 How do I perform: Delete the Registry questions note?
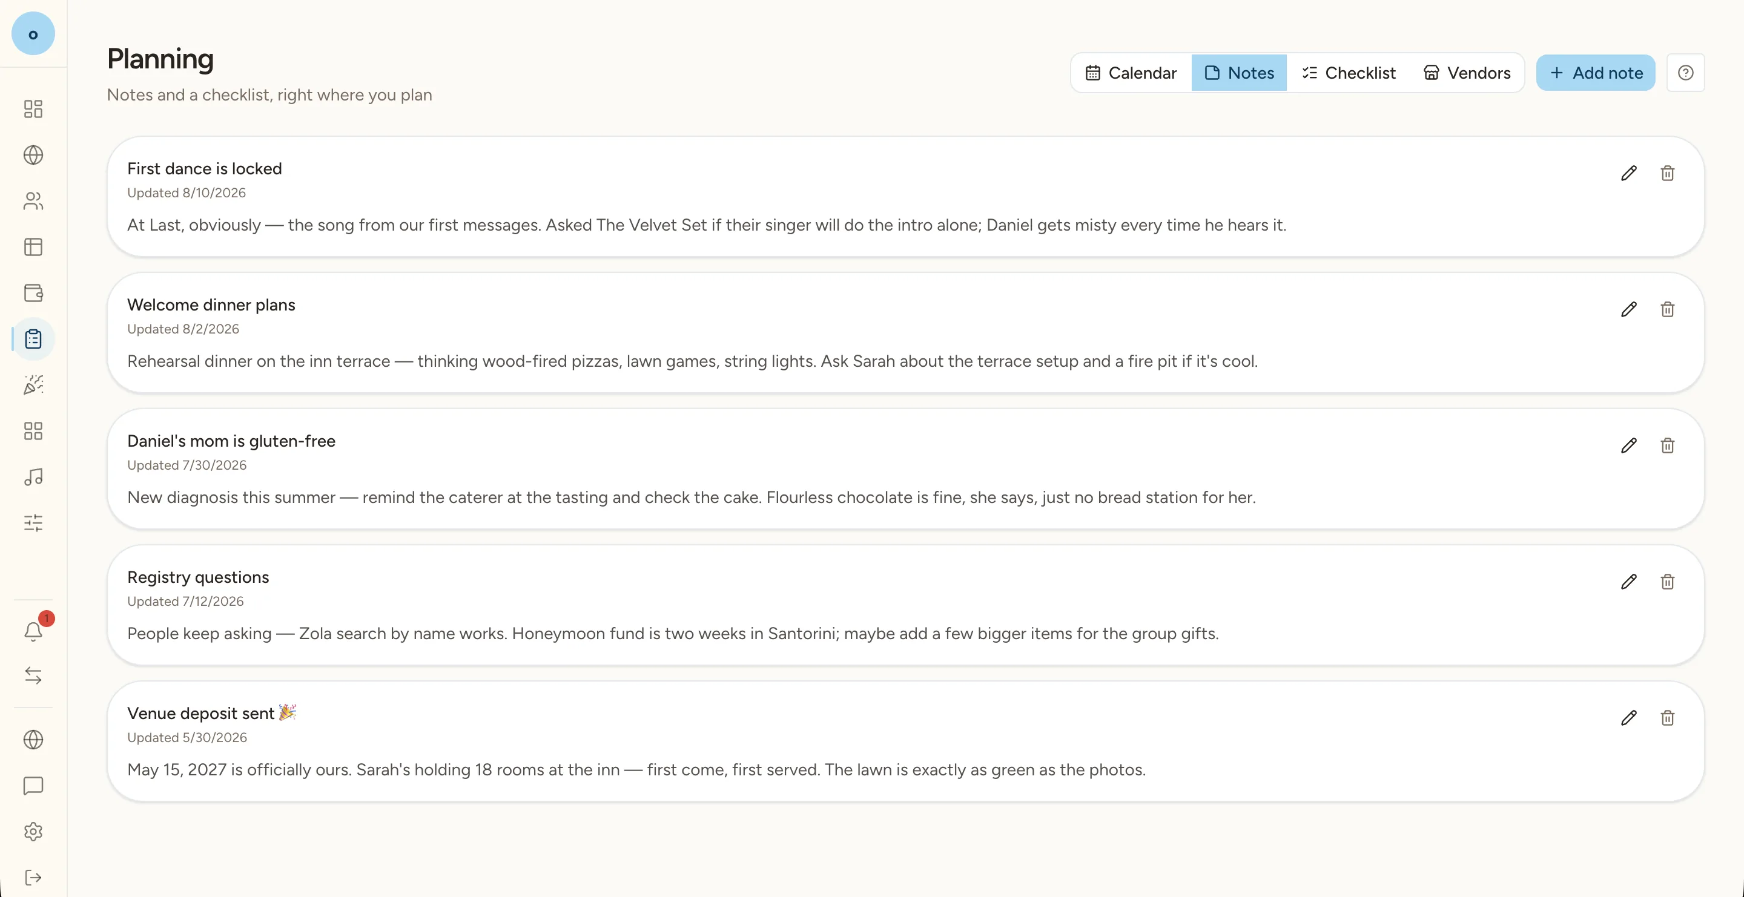click(1668, 582)
